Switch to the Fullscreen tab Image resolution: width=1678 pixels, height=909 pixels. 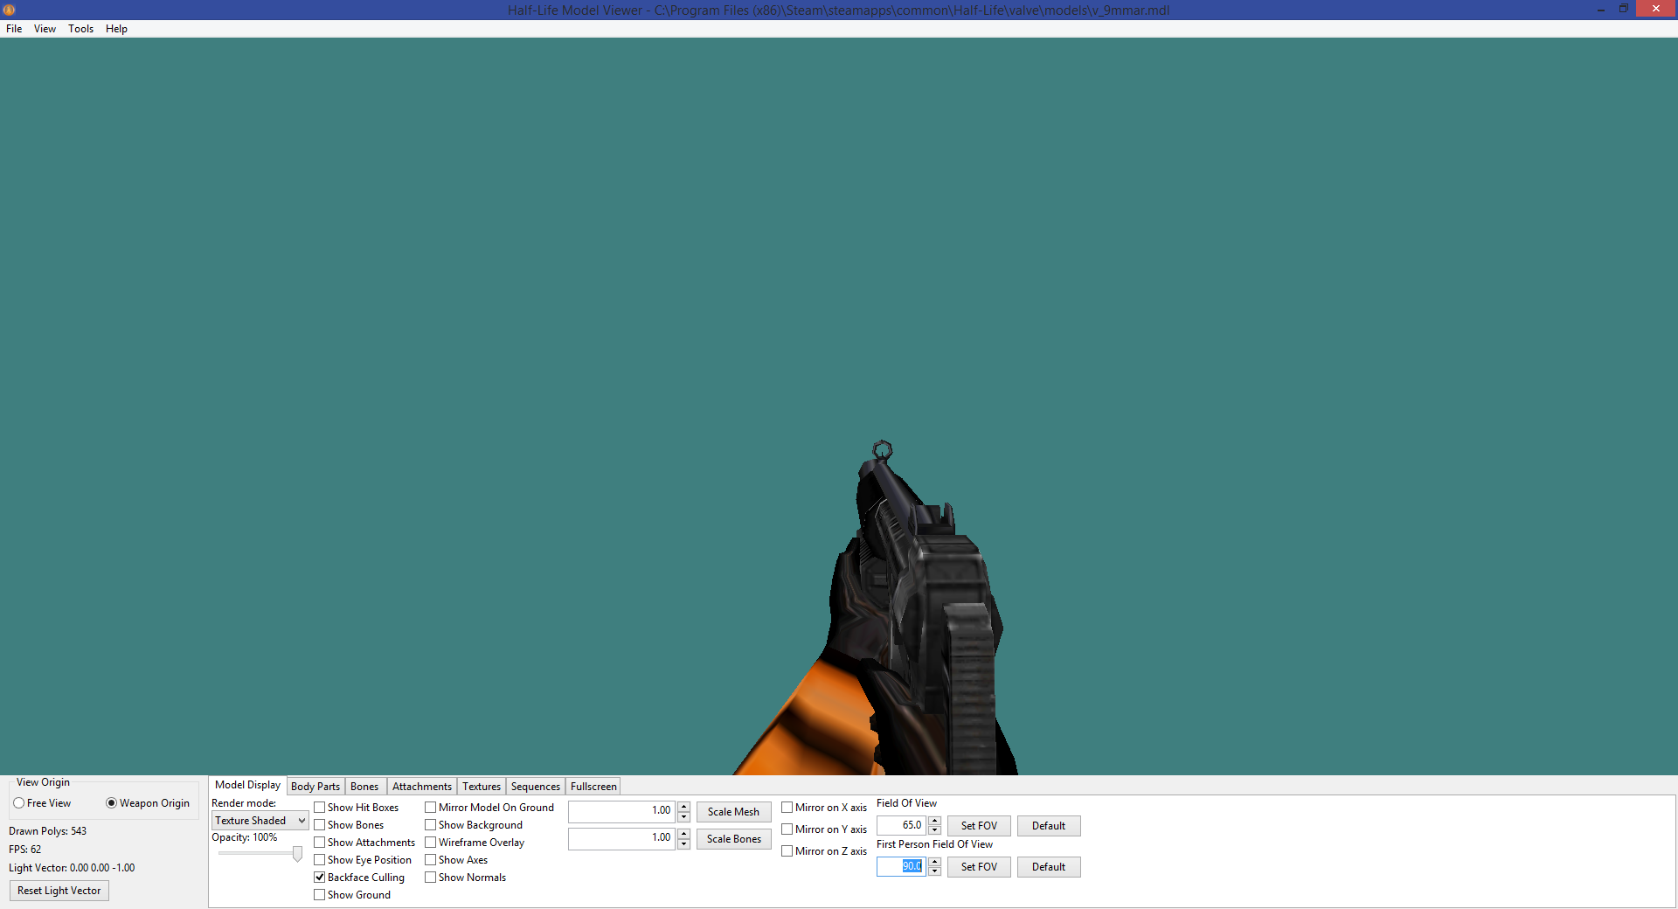tap(593, 787)
